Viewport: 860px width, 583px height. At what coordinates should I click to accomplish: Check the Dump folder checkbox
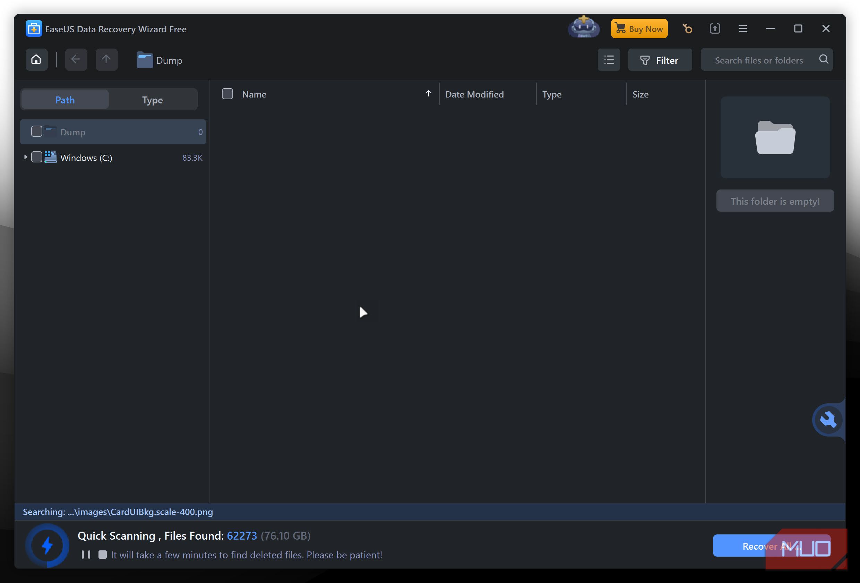coord(37,132)
